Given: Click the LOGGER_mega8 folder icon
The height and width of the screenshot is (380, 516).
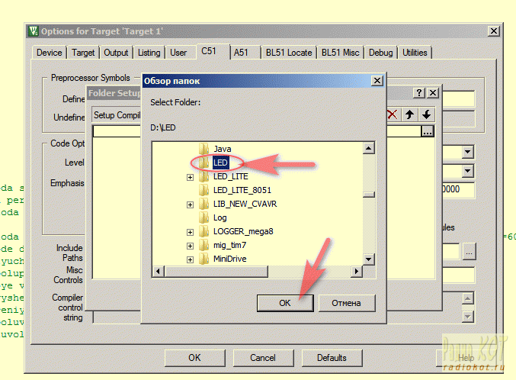Looking at the screenshot, I should point(204,231).
